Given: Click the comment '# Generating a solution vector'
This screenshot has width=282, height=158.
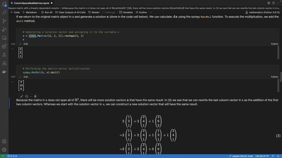Looking at the screenshot, I should [71, 32].
